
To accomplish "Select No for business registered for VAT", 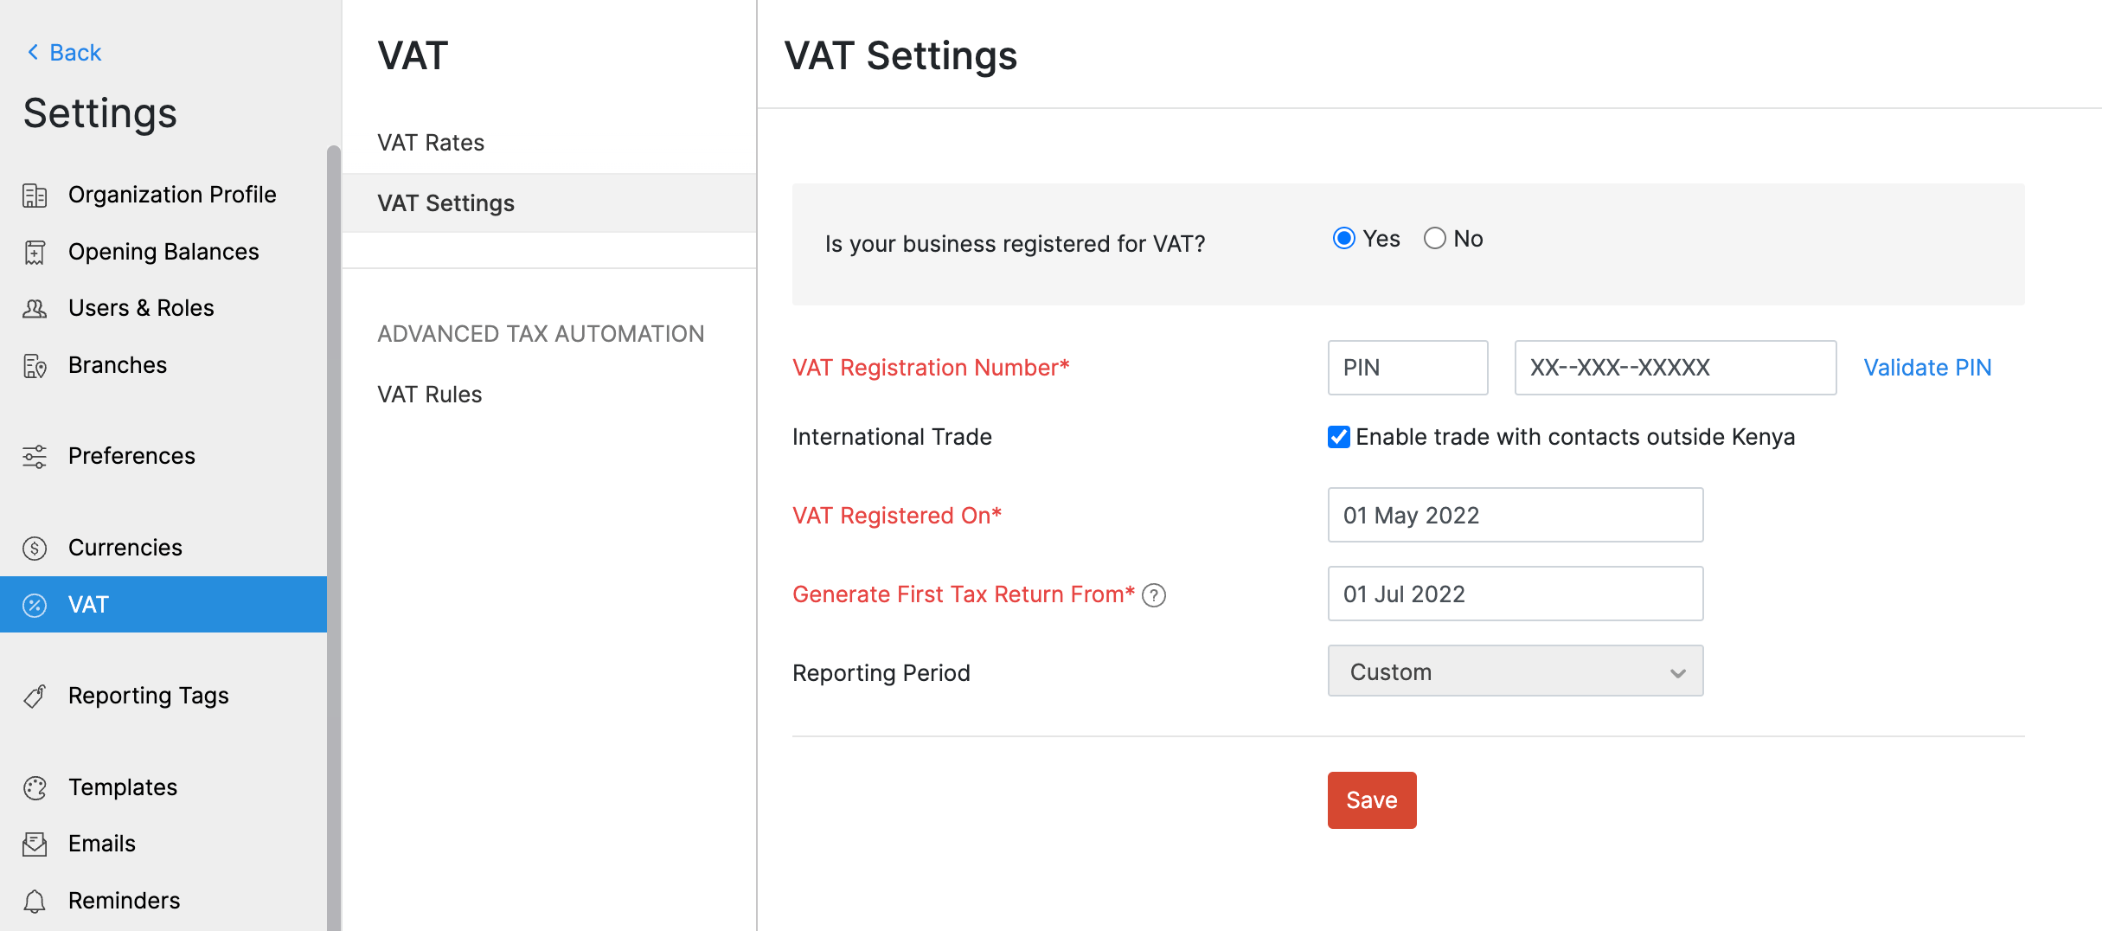I will (x=1434, y=238).
